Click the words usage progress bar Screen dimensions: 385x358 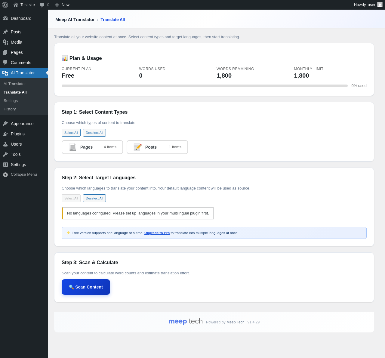[x=205, y=86]
